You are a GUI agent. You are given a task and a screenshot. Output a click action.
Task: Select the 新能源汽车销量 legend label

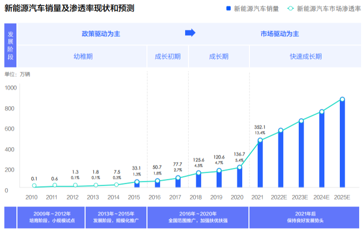256,9
